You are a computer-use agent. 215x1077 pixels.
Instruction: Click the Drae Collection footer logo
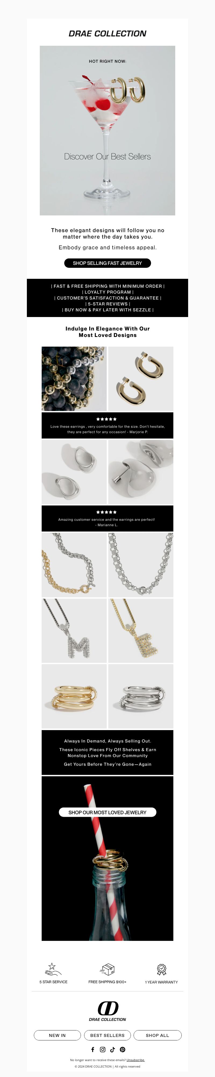[108, 1011]
